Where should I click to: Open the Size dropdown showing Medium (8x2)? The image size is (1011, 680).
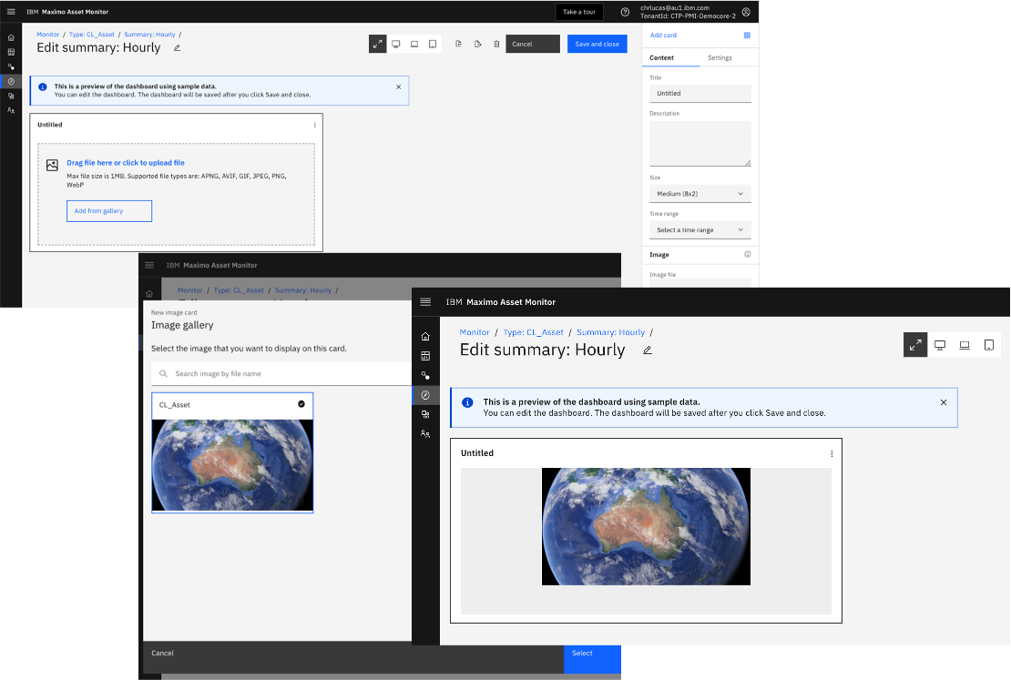pyautogui.click(x=699, y=193)
